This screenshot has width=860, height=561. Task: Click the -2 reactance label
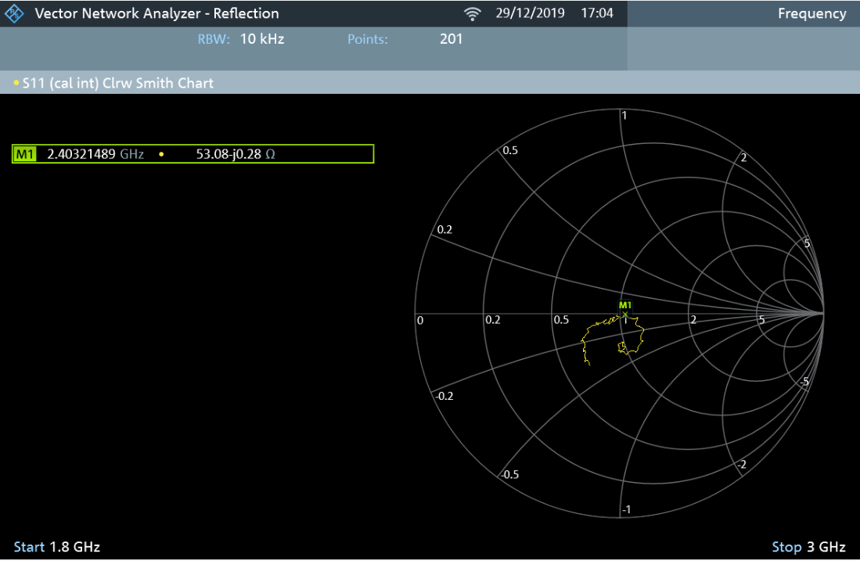(x=742, y=465)
